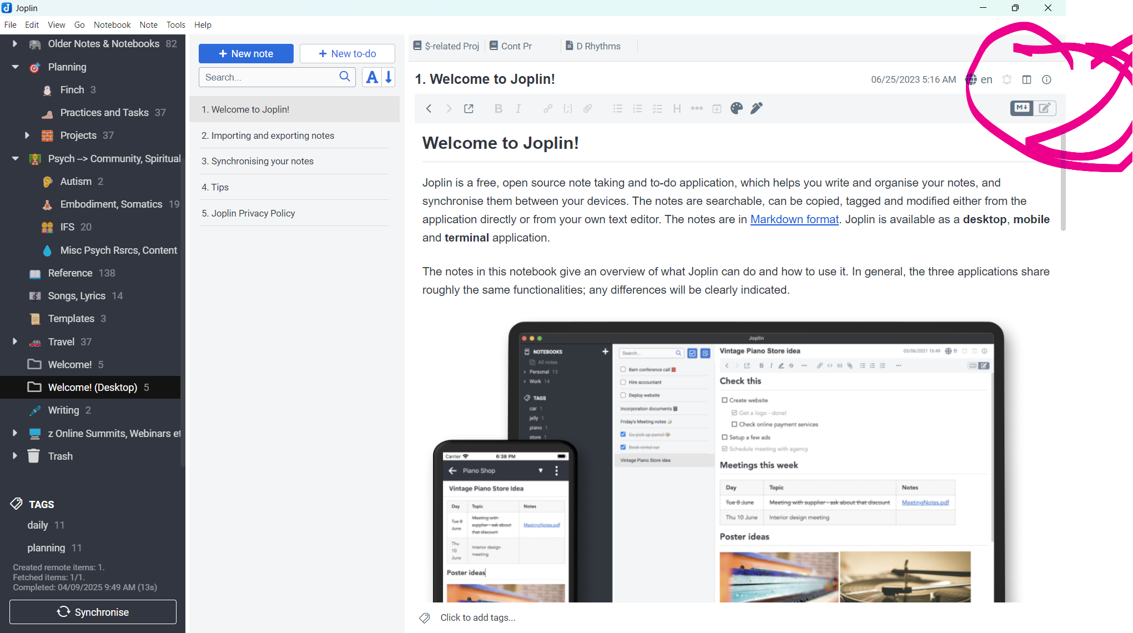The width and height of the screenshot is (1133, 633).
Task: Open the File menu
Action: pyautogui.click(x=10, y=24)
